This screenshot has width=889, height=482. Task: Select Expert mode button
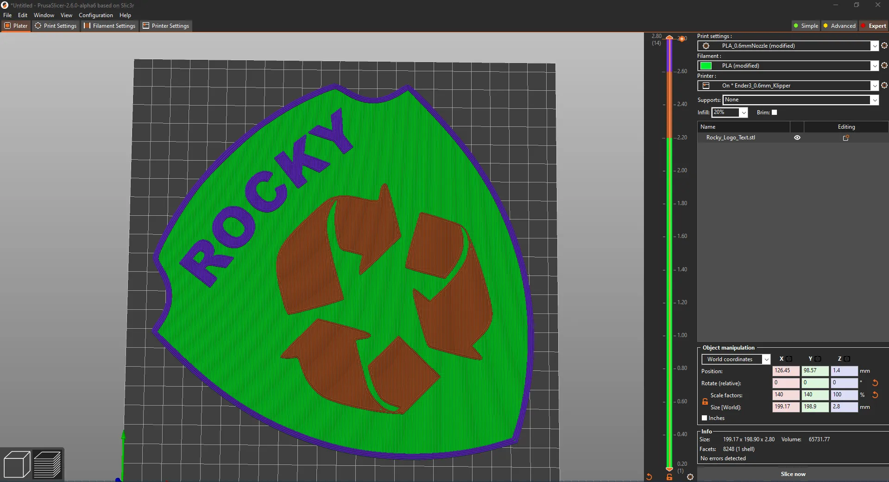pos(873,26)
